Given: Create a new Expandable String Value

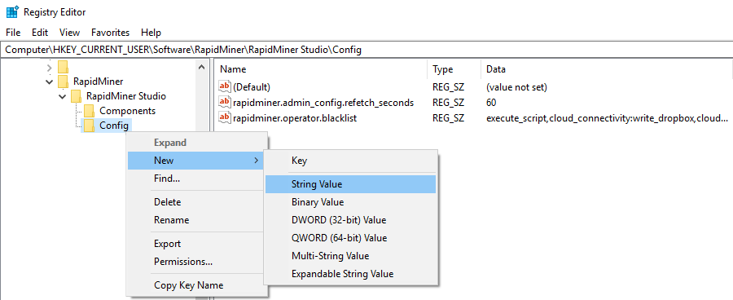Looking at the screenshot, I should point(350,274).
